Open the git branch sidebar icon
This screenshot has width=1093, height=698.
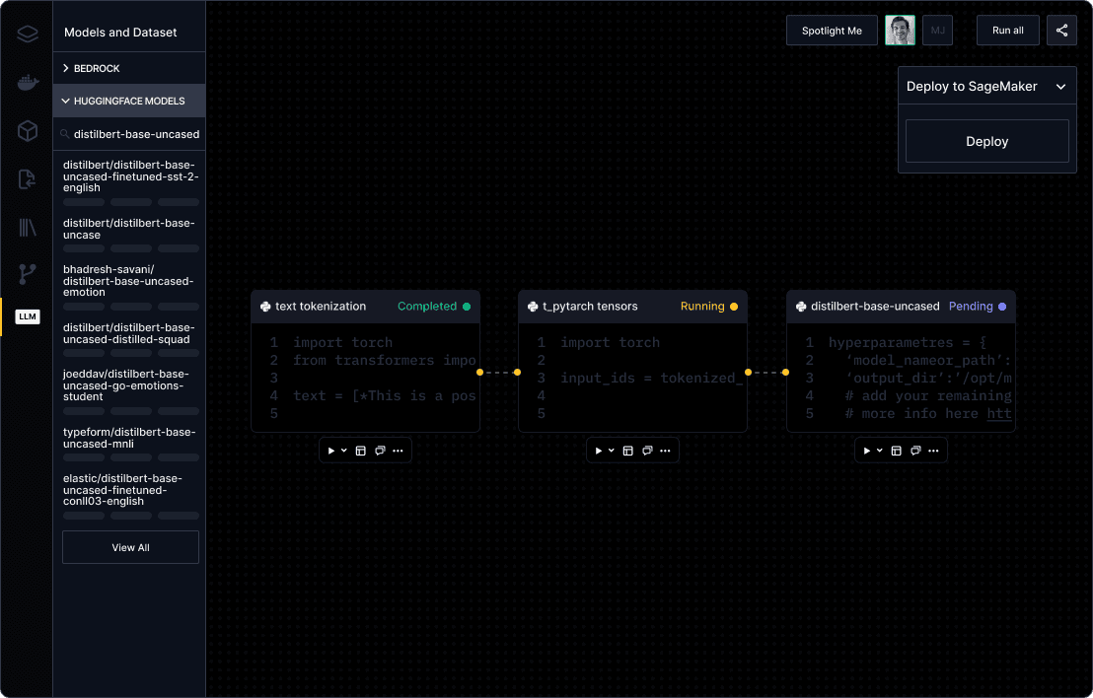point(28,274)
